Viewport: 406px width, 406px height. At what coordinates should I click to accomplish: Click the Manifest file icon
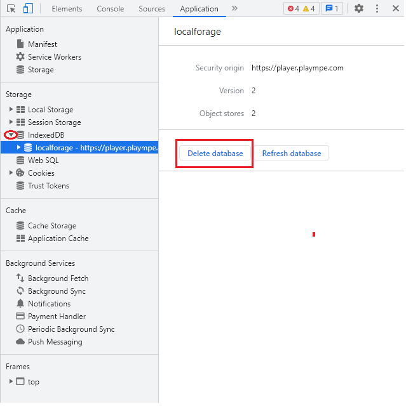click(x=20, y=44)
